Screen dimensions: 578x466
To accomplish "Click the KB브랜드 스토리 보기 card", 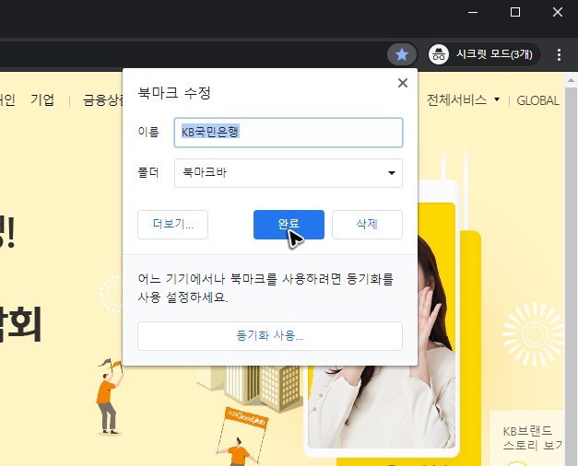I will click(526, 437).
